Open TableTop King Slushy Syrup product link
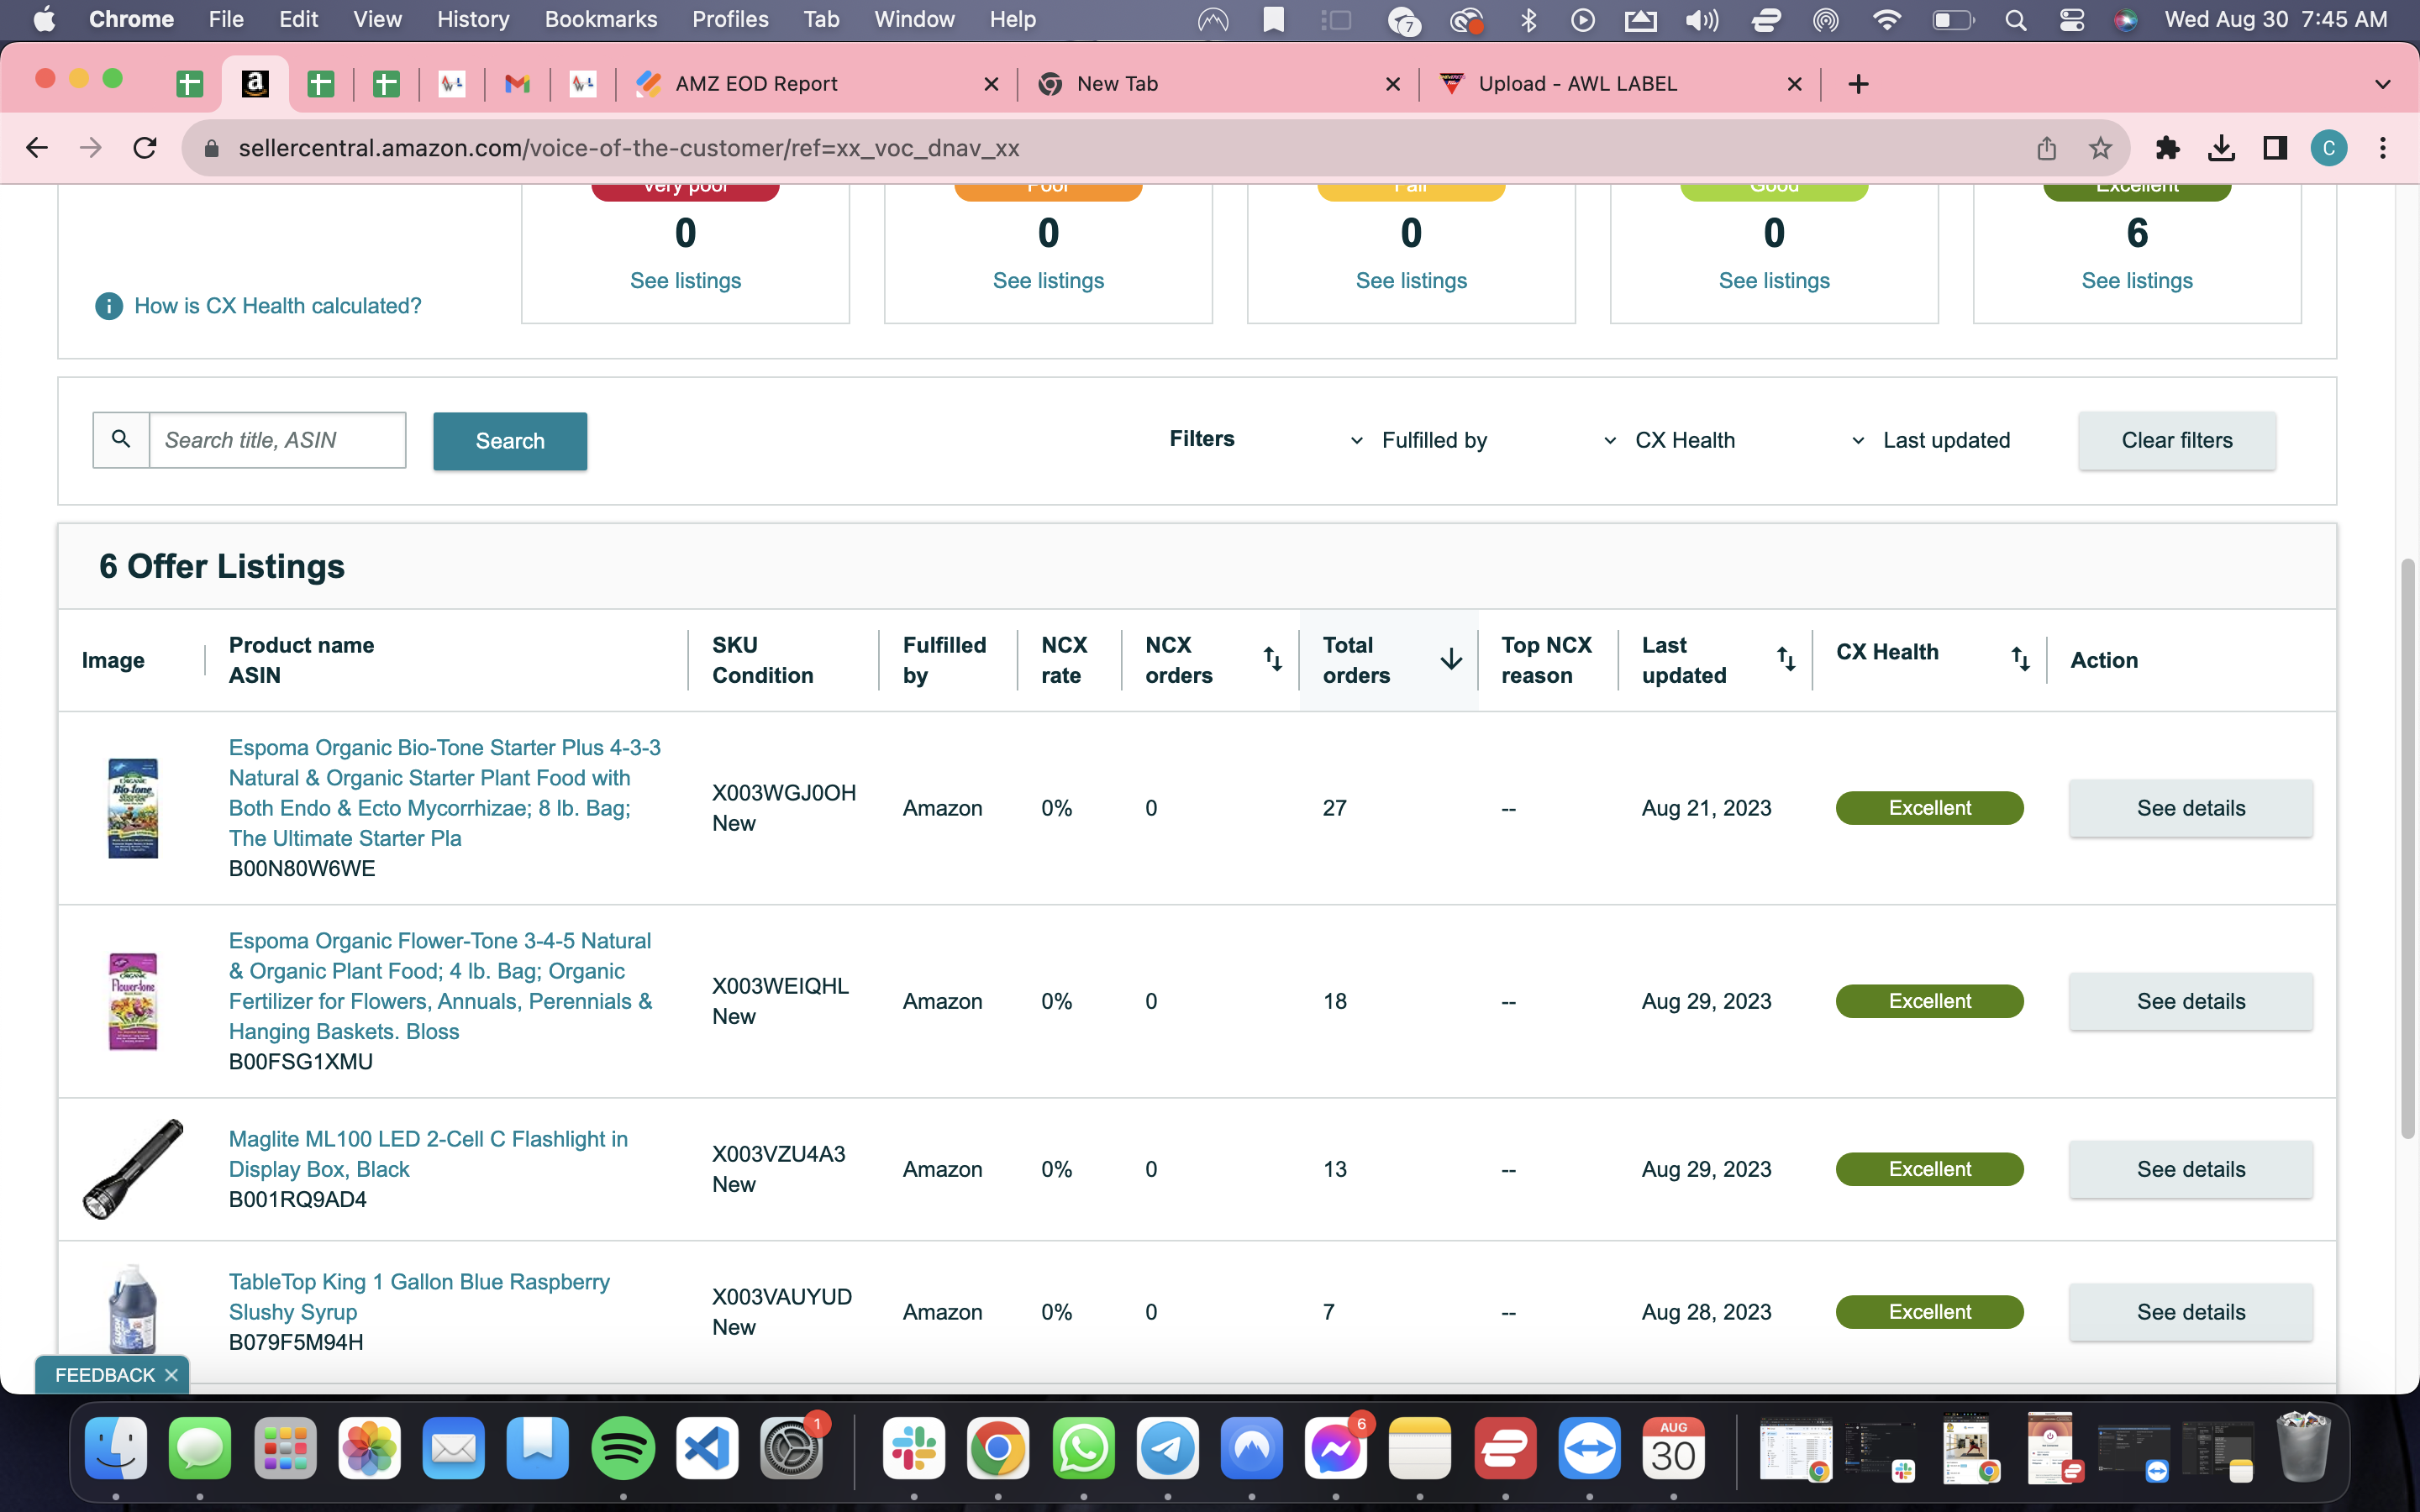 (419, 1297)
